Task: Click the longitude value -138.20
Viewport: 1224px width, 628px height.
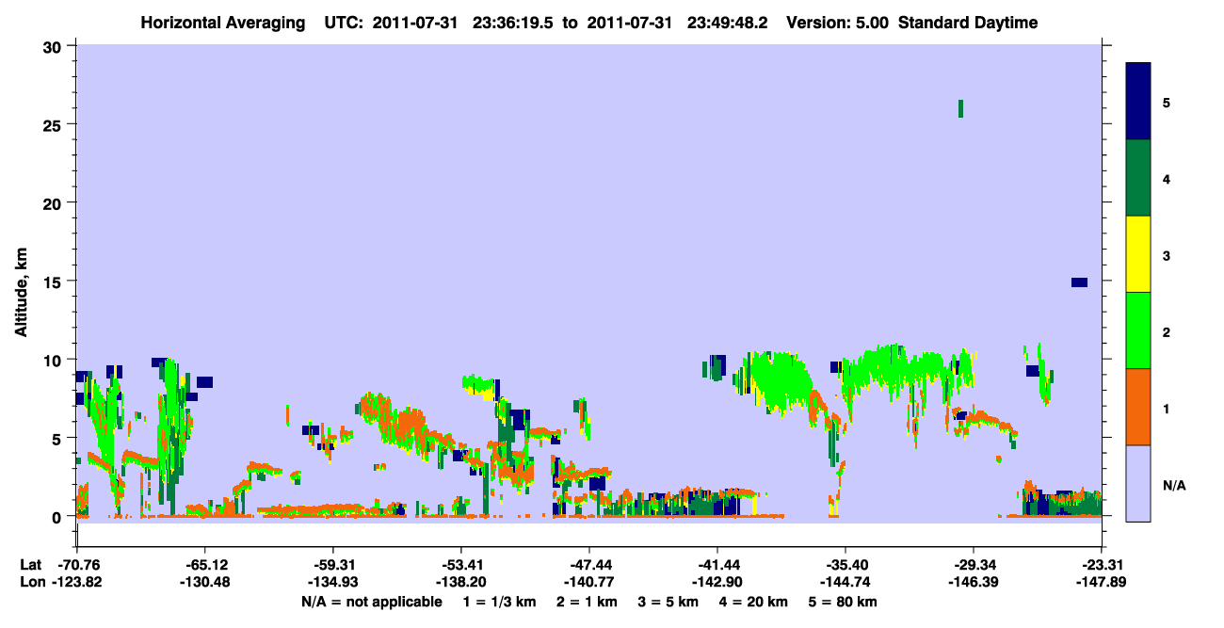Action: coord(460,582)
